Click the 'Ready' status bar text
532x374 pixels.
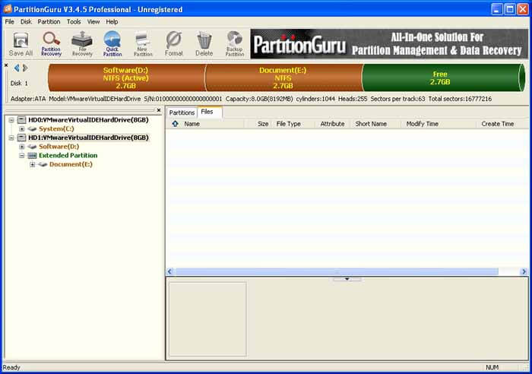click(11, 367)
